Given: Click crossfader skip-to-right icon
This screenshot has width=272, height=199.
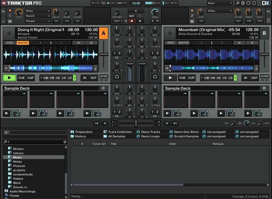Looking at the screenshot, I should (175, 123).
